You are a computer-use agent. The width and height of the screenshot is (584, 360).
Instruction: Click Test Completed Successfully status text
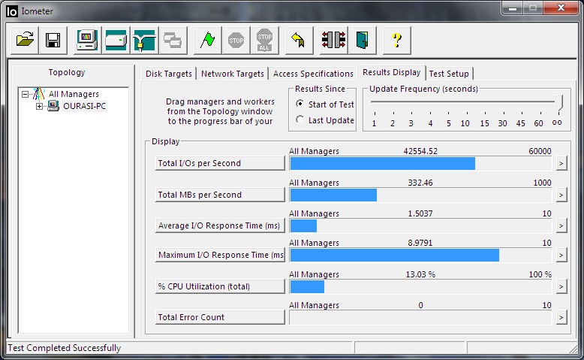65,348
